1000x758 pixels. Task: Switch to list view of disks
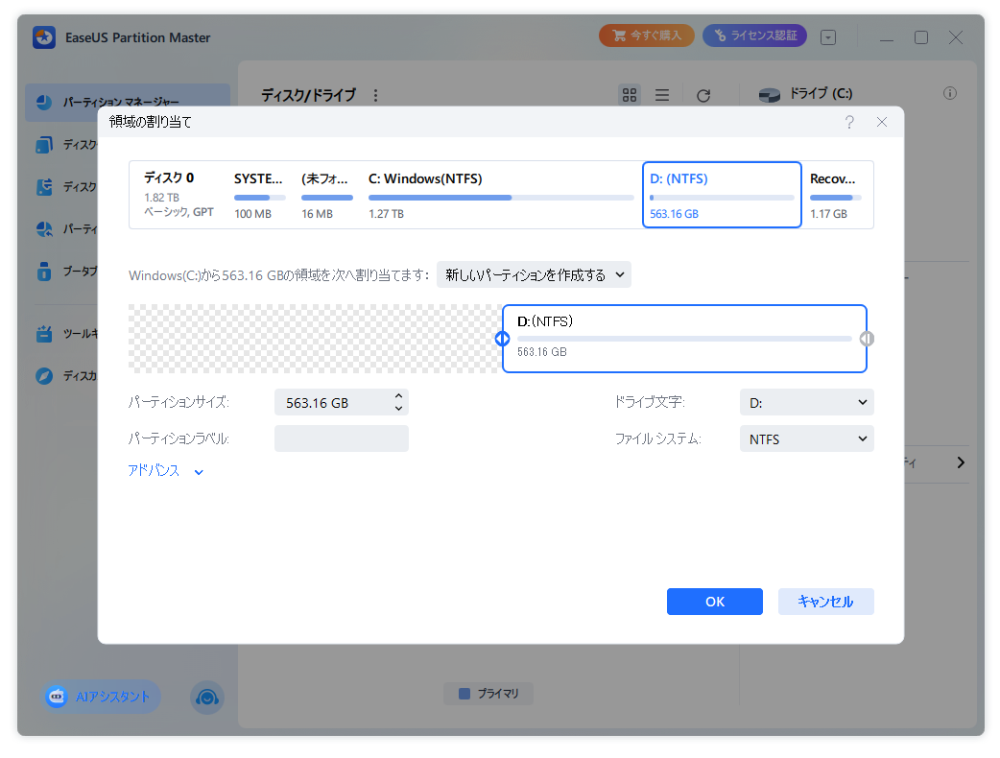tap(662, 95)
